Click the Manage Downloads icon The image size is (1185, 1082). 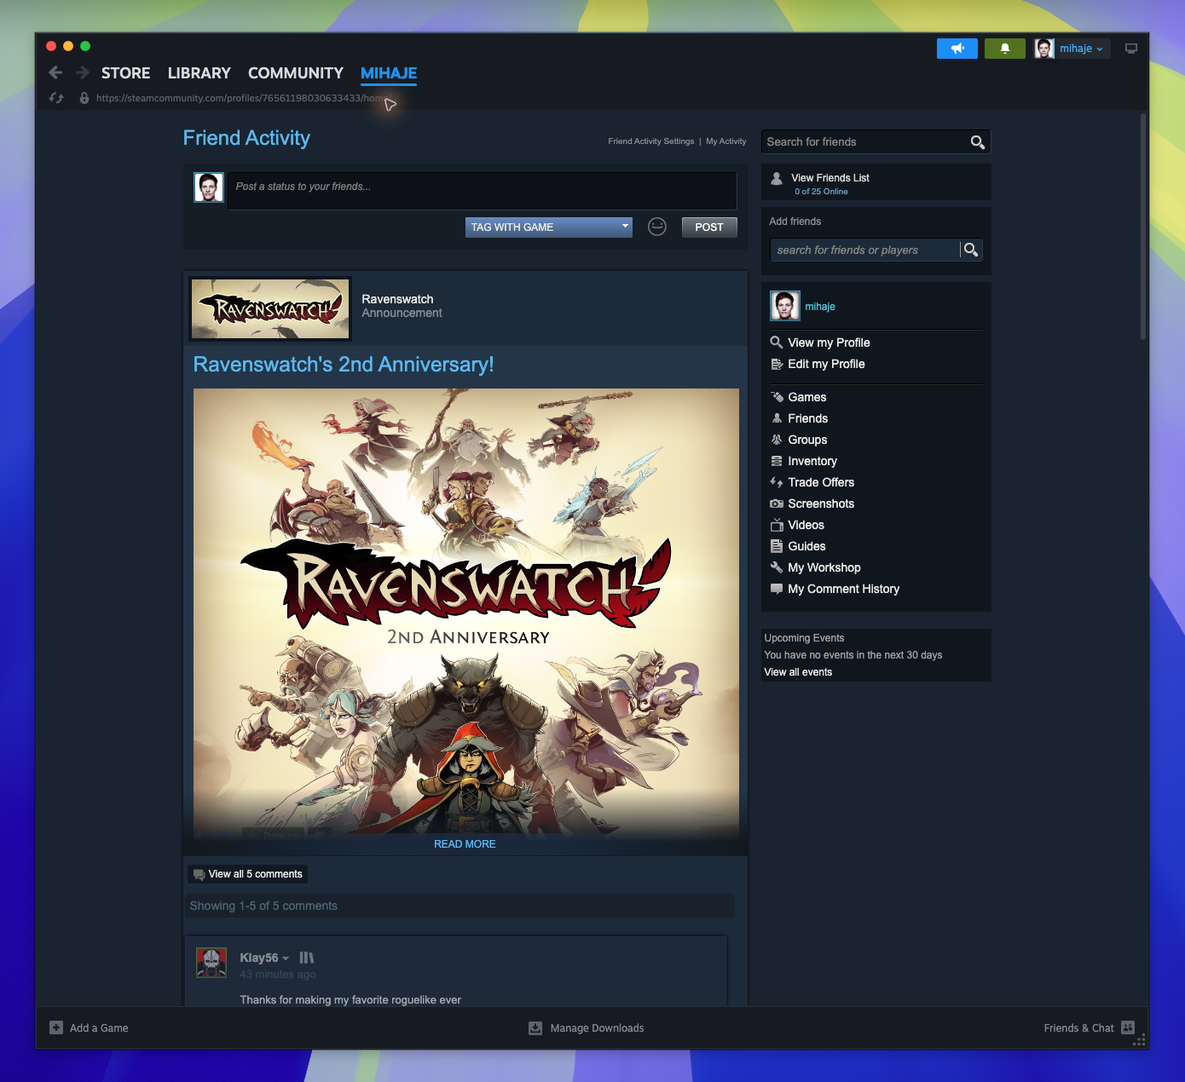click(535, 1027)
